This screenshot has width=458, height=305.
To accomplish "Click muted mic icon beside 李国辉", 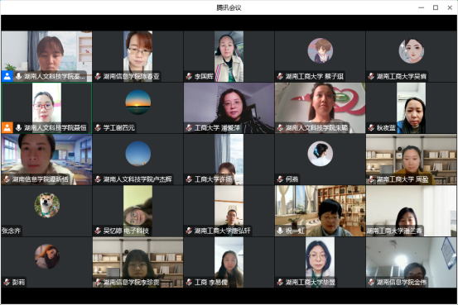I will [189, 76].
